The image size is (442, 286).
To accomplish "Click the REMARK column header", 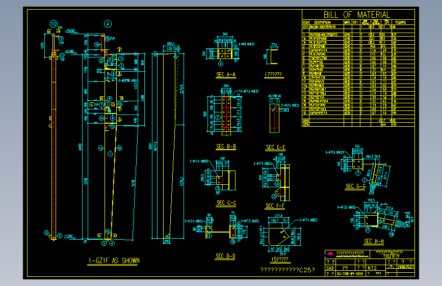I will (x=401, y=22).
